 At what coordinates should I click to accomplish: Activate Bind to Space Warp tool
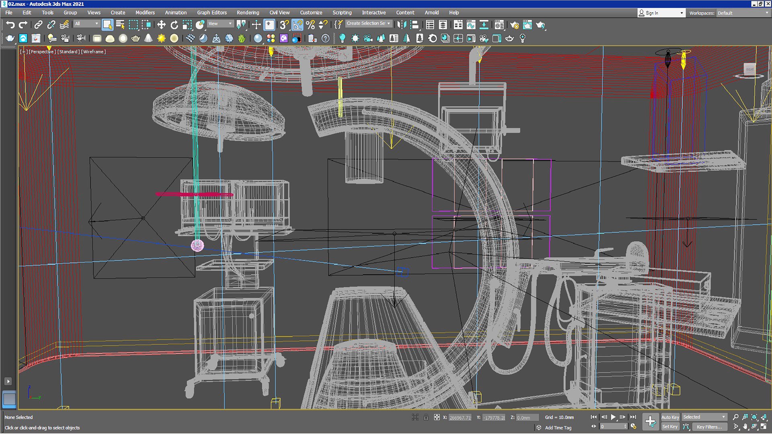click(x=64, y=25)
